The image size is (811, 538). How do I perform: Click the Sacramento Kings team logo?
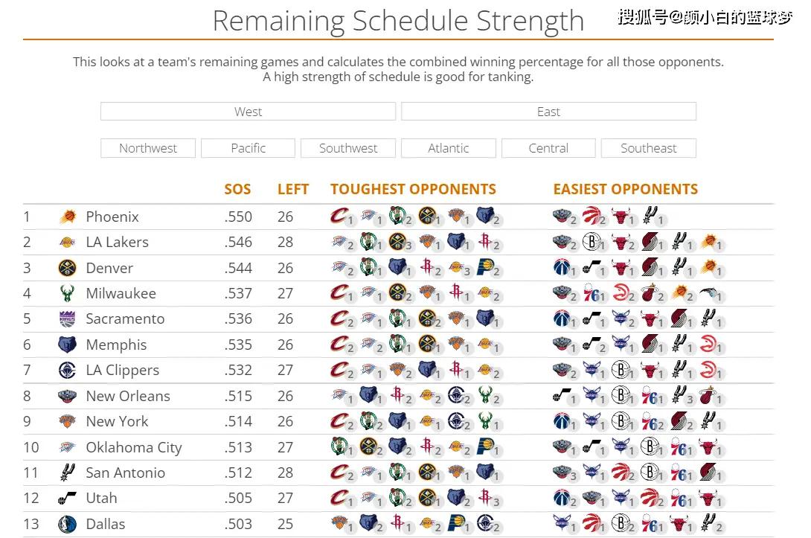(x=67, y=318)
